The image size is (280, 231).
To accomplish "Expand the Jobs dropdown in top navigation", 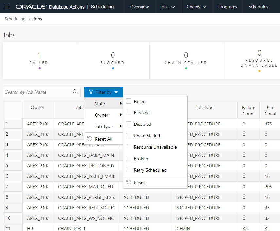I will [168, 7].
